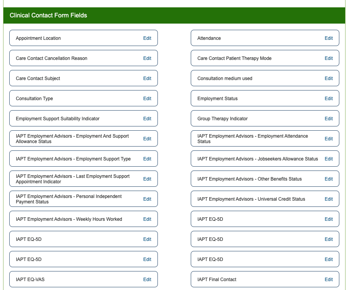Edit the Employment Attendance Status field
This screenshot has height=290, width=349.
[x=328, y=139]
